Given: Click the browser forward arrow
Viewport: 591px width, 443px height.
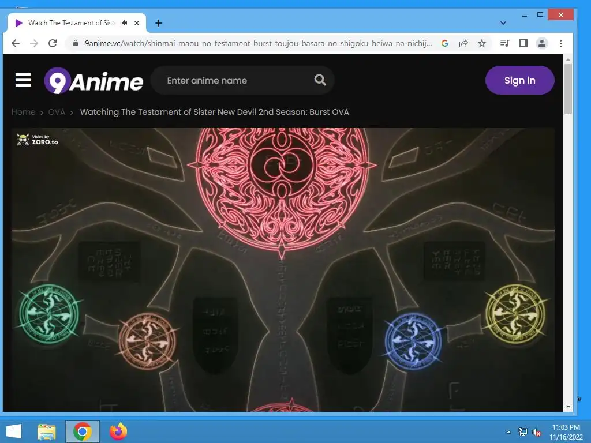Looking at the screenshot, I should pos(34,43).
